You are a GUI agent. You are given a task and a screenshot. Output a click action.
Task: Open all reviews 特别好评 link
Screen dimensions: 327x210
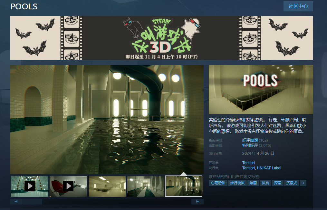pos(250,145)
